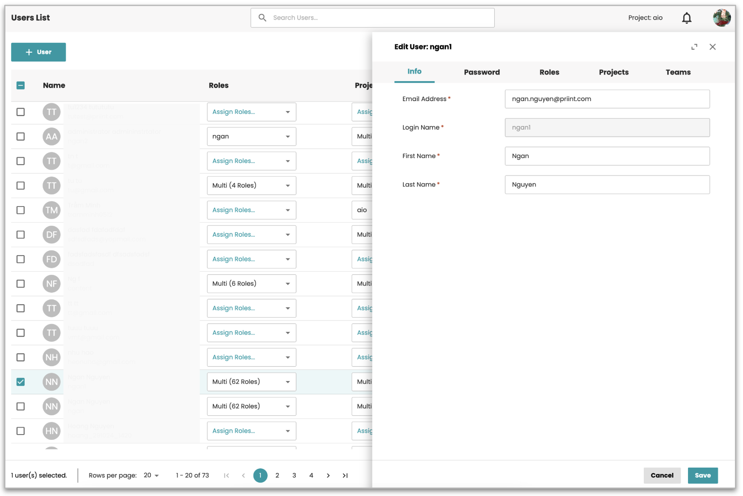Click the notification bell icon

coord(686,18)
